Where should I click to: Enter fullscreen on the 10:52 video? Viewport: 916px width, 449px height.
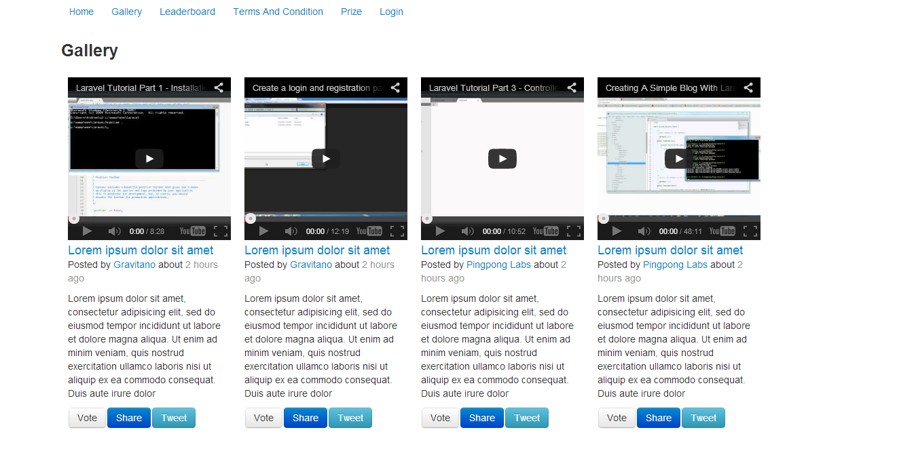click(x=574, y=231)
